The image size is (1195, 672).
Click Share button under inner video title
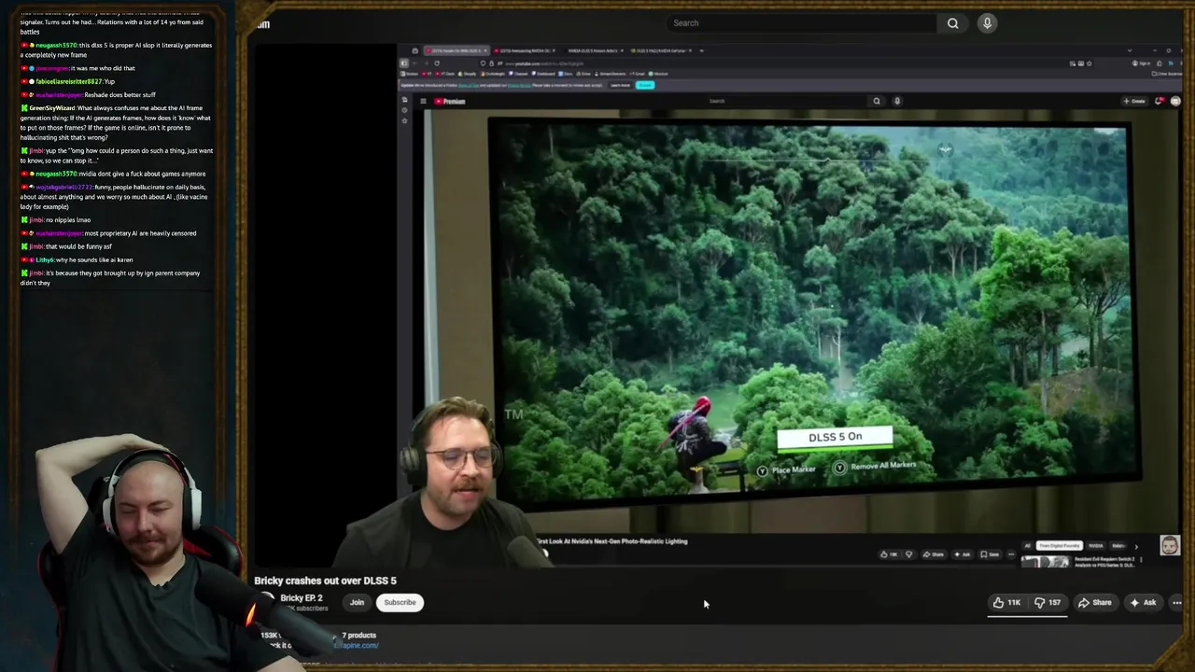pyautogui.click(x=933, y=554)
